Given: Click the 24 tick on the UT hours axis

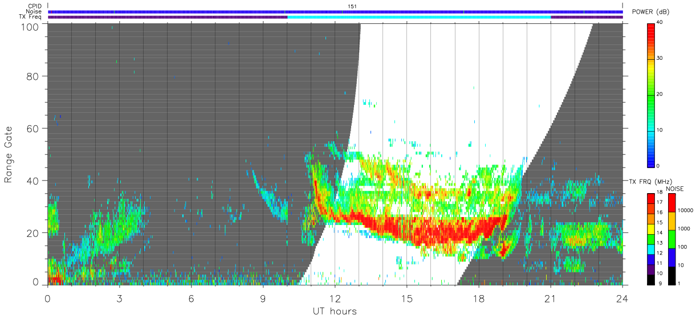Looking at the screenshot, I should 622,298.
